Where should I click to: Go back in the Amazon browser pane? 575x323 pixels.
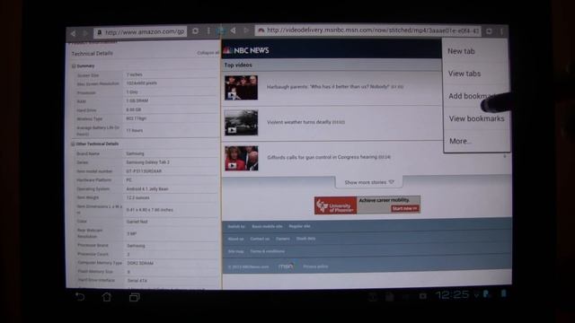pyautogui.click(x=74, y=33)
